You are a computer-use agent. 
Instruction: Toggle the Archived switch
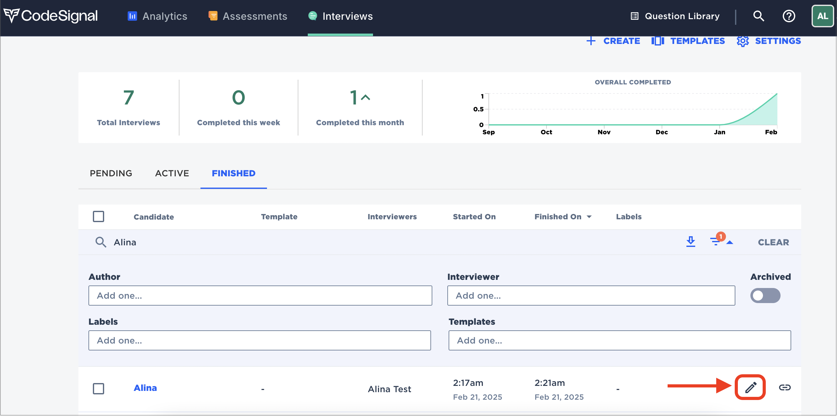(x=765, y=296)
